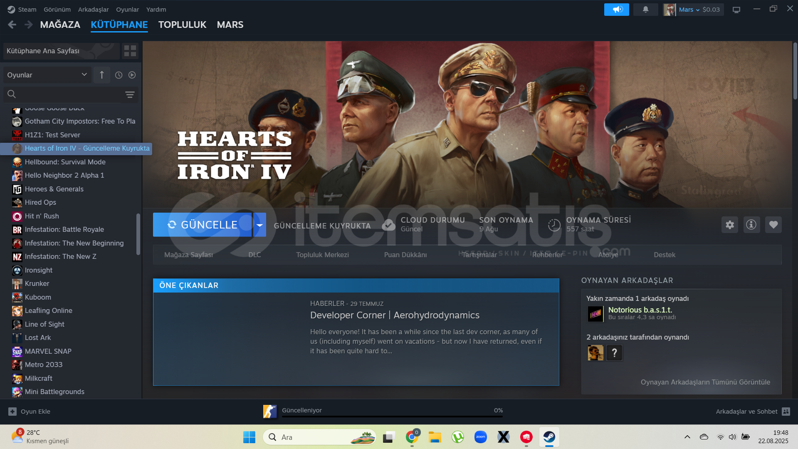Screen dimensions: 798x449
Task: Open MARS profile tab
Action: click(x=230, y=25)
